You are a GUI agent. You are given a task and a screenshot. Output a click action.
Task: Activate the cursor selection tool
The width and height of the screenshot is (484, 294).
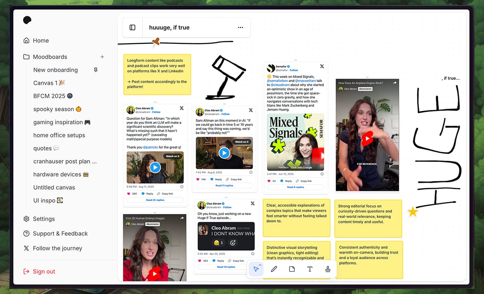tap(256, 269)
